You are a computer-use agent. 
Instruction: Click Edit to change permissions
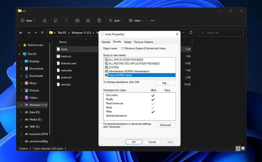165,83
